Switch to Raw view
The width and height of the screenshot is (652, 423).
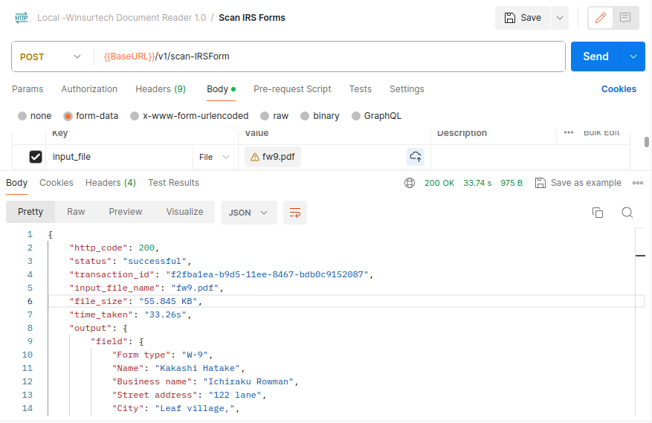(x=76, y=212)
